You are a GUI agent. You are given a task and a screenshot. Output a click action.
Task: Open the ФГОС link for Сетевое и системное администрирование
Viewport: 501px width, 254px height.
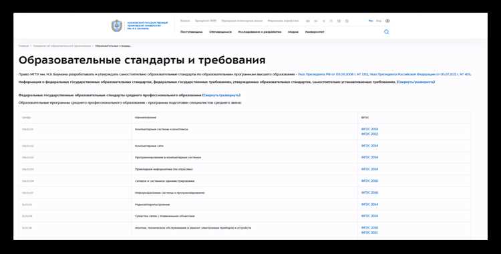coord(369,181)
